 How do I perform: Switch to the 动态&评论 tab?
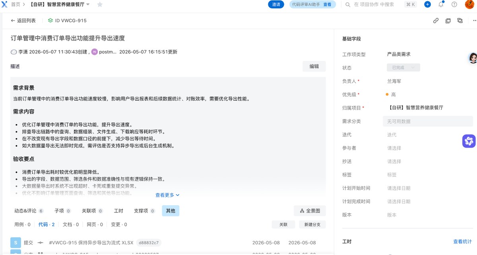click(29, 211)
